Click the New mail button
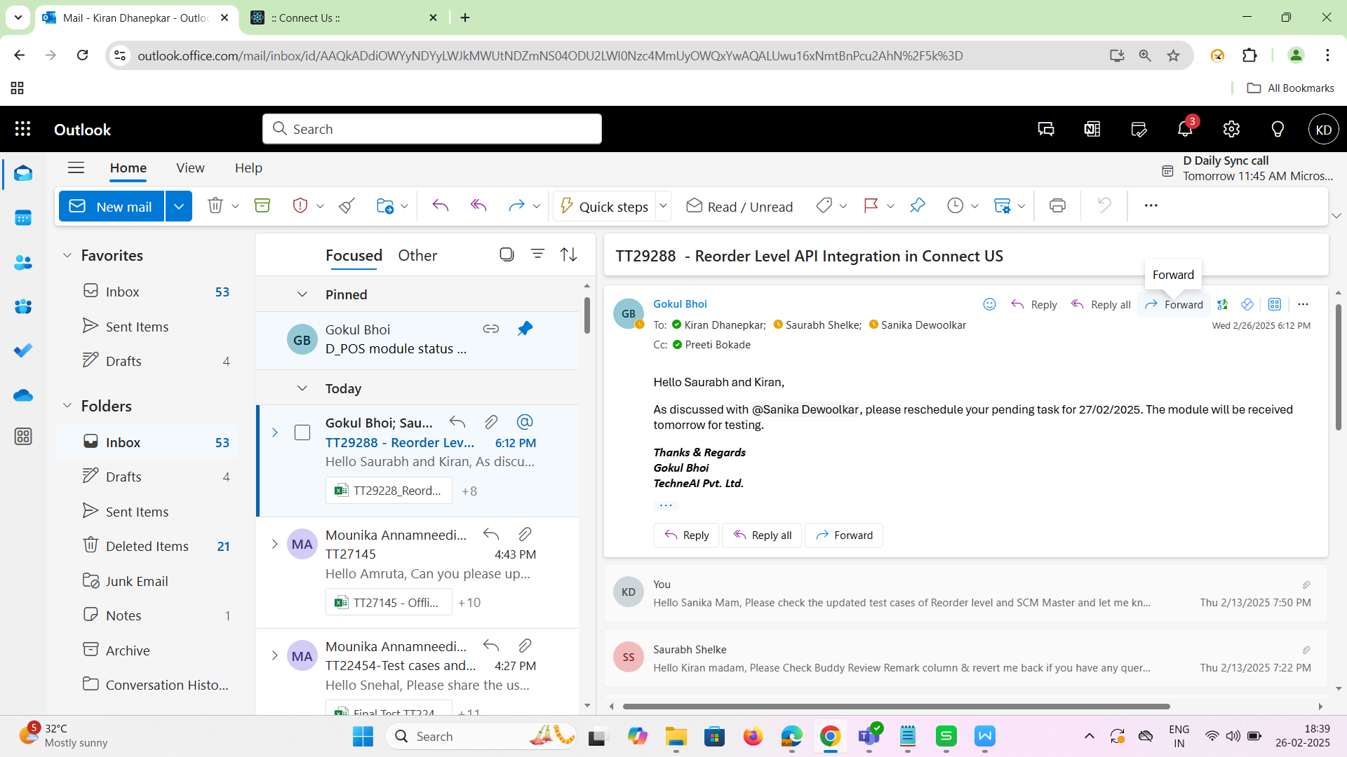This screenshot has width=1347, height=757. [112, 206]
